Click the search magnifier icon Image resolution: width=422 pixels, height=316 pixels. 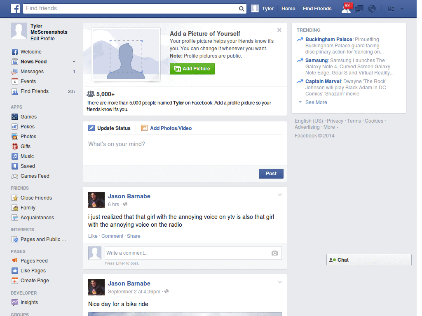241,9
